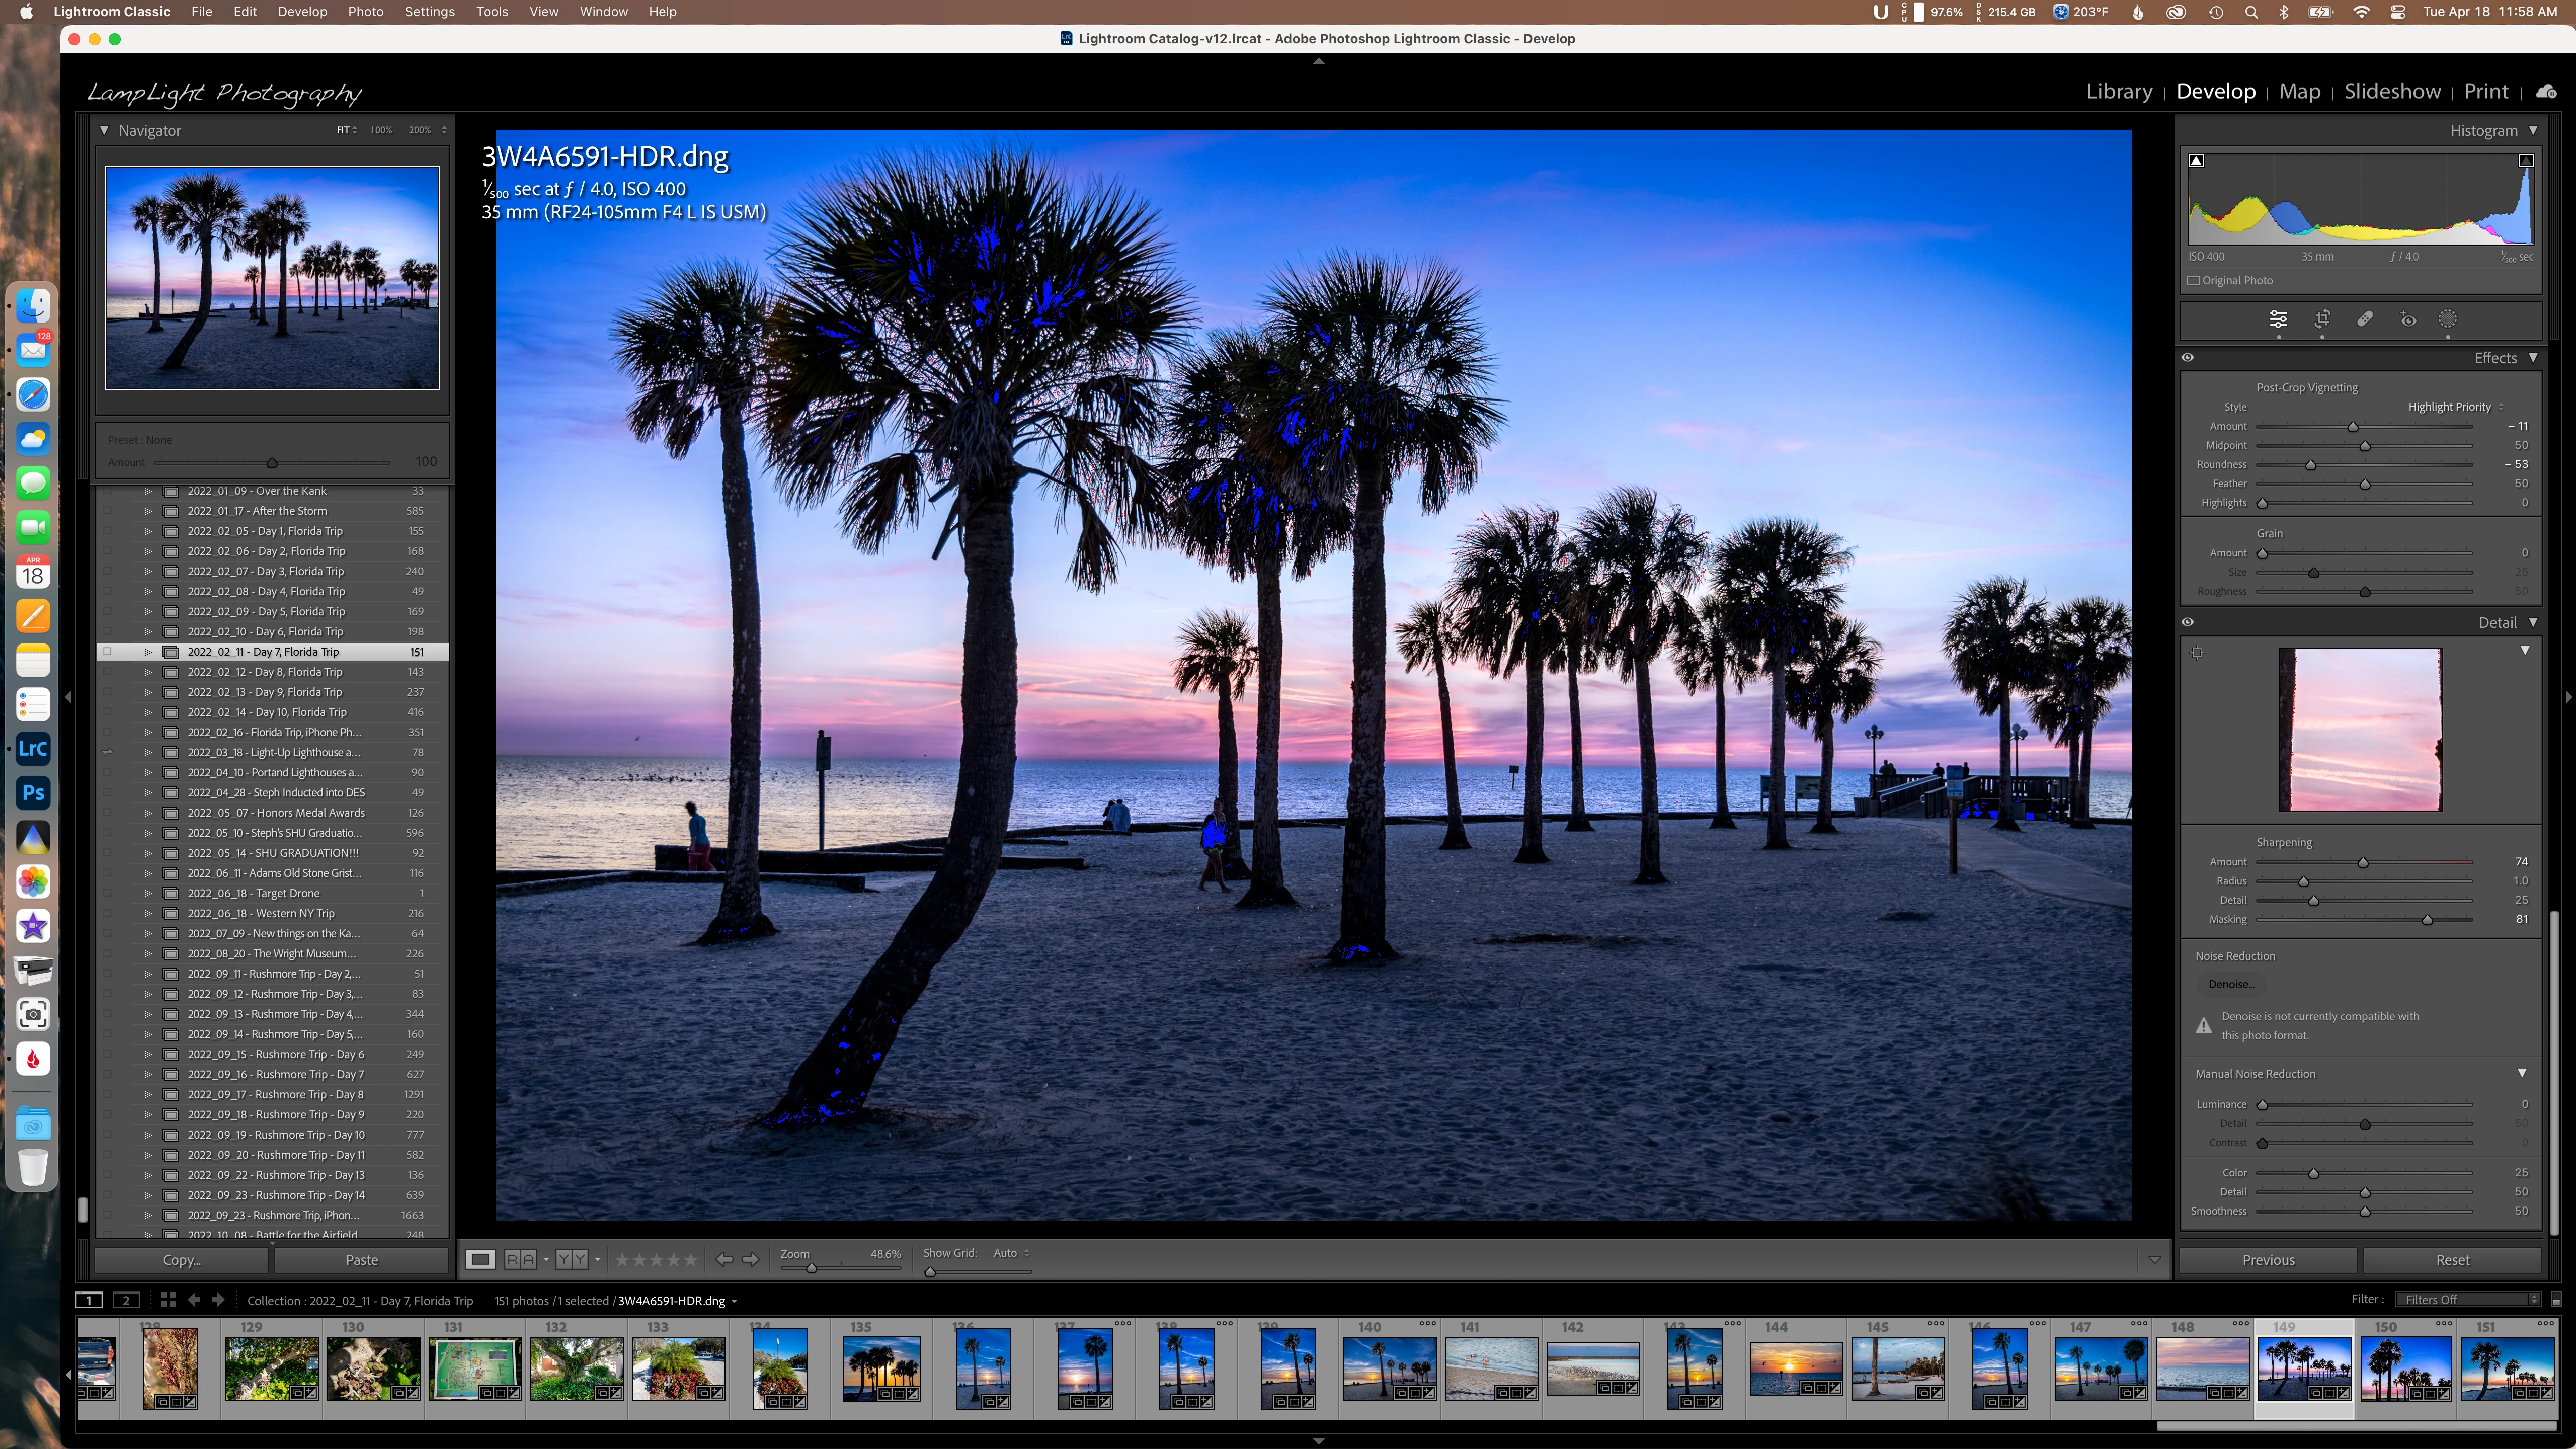This screenshot has width=2576, height=1449.
Task: Enable the Original Photo checkbox
Action: (2194, 280)
